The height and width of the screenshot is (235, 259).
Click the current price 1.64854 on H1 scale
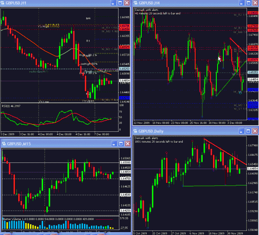(125, 80)
